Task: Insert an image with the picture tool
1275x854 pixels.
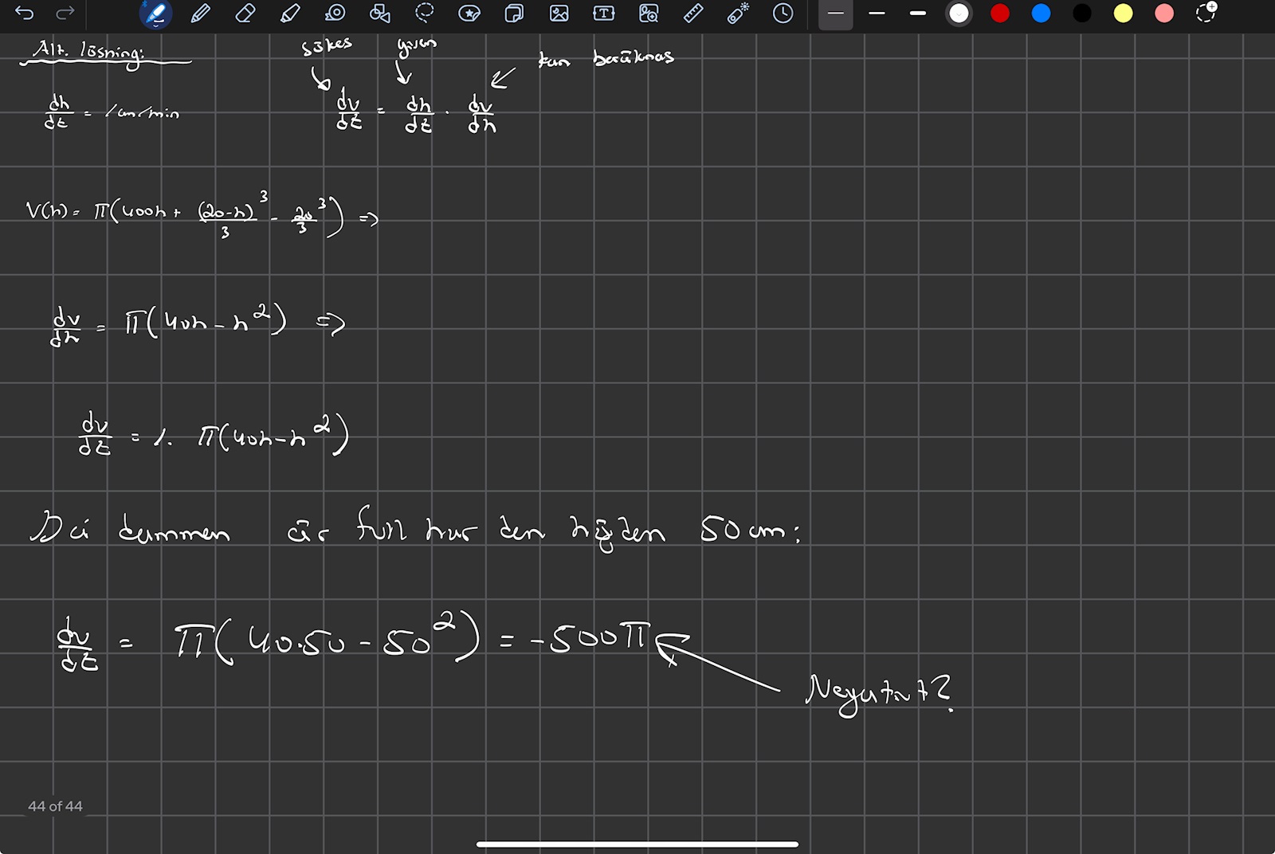Action: [559, 14]
